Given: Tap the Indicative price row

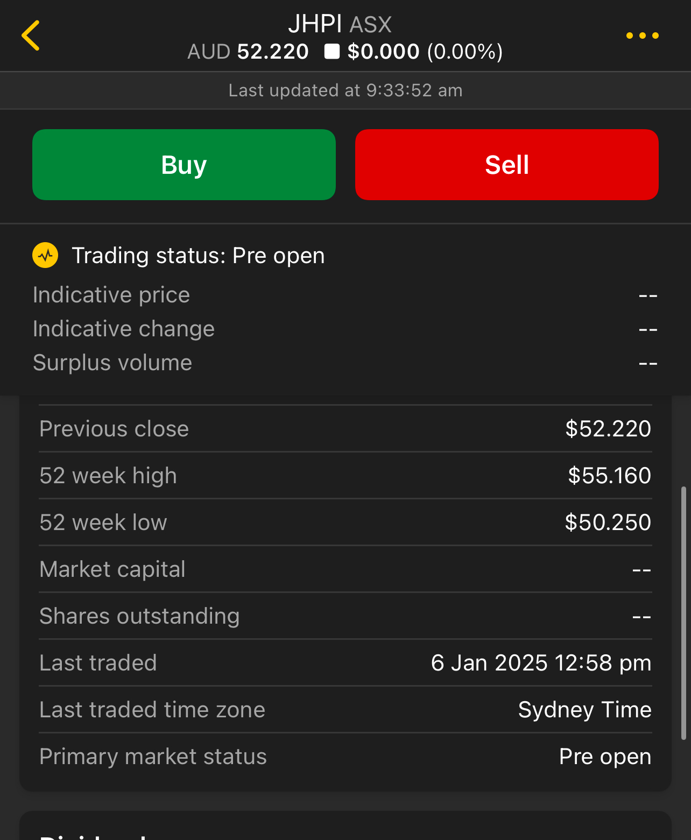Looking at the screenshot, I should tap(345, 295).
